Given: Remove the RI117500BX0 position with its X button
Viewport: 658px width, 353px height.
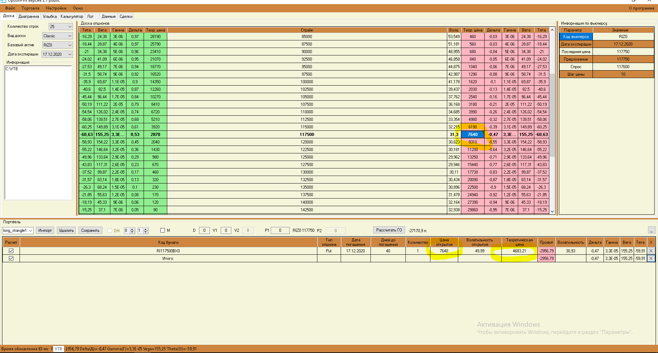Looking at the screenshot, I should pos(651,251).
